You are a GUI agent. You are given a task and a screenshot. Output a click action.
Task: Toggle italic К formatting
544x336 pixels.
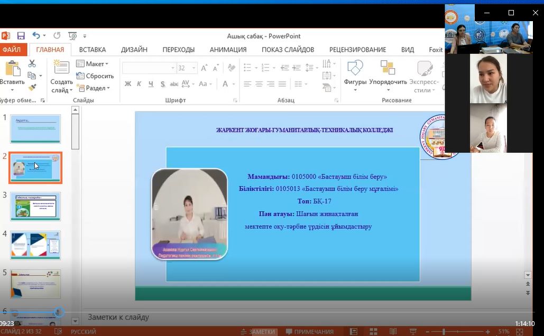click(x=139, y=84)
